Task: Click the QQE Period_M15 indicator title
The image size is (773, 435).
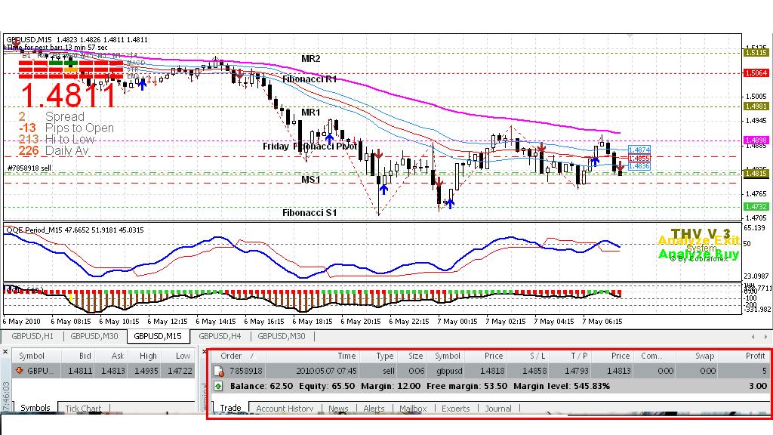Action: click(x=75, y=230)
